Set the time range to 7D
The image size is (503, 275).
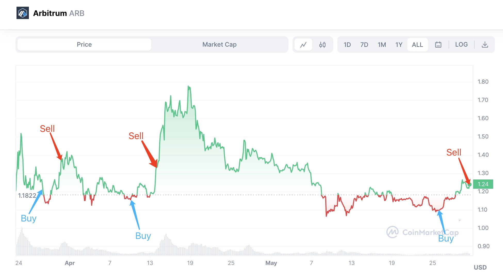(364, 45)
